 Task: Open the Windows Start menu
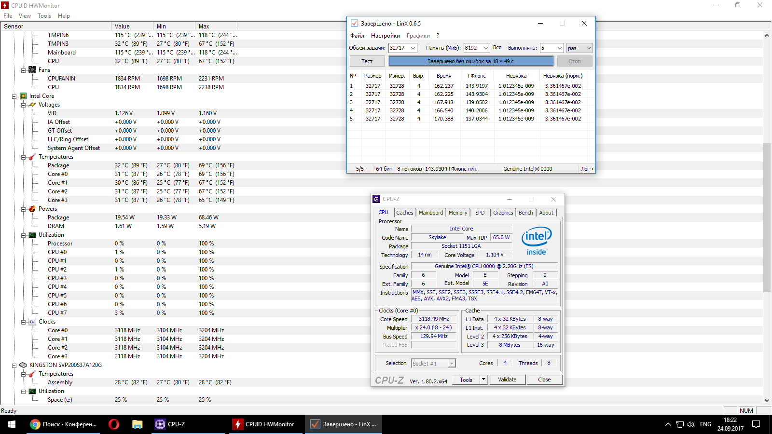[x=12, y=424]
